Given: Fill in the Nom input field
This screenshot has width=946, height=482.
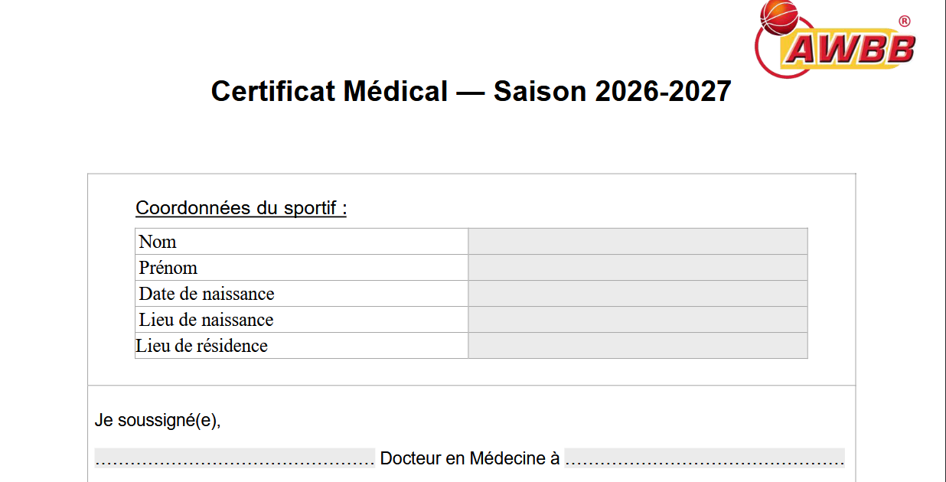Looking at the screenshot, I should tap(638, 242).
